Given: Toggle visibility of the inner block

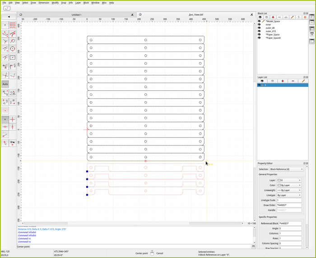Looking at the screenshot, I should click(259, 24).
